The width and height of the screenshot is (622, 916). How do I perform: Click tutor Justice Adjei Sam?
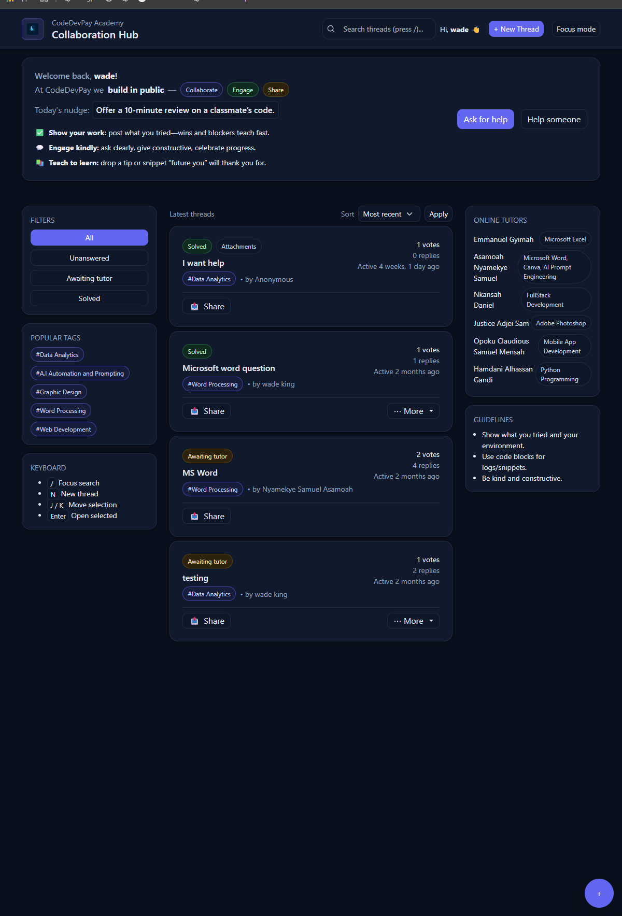(x=501, y=323)
